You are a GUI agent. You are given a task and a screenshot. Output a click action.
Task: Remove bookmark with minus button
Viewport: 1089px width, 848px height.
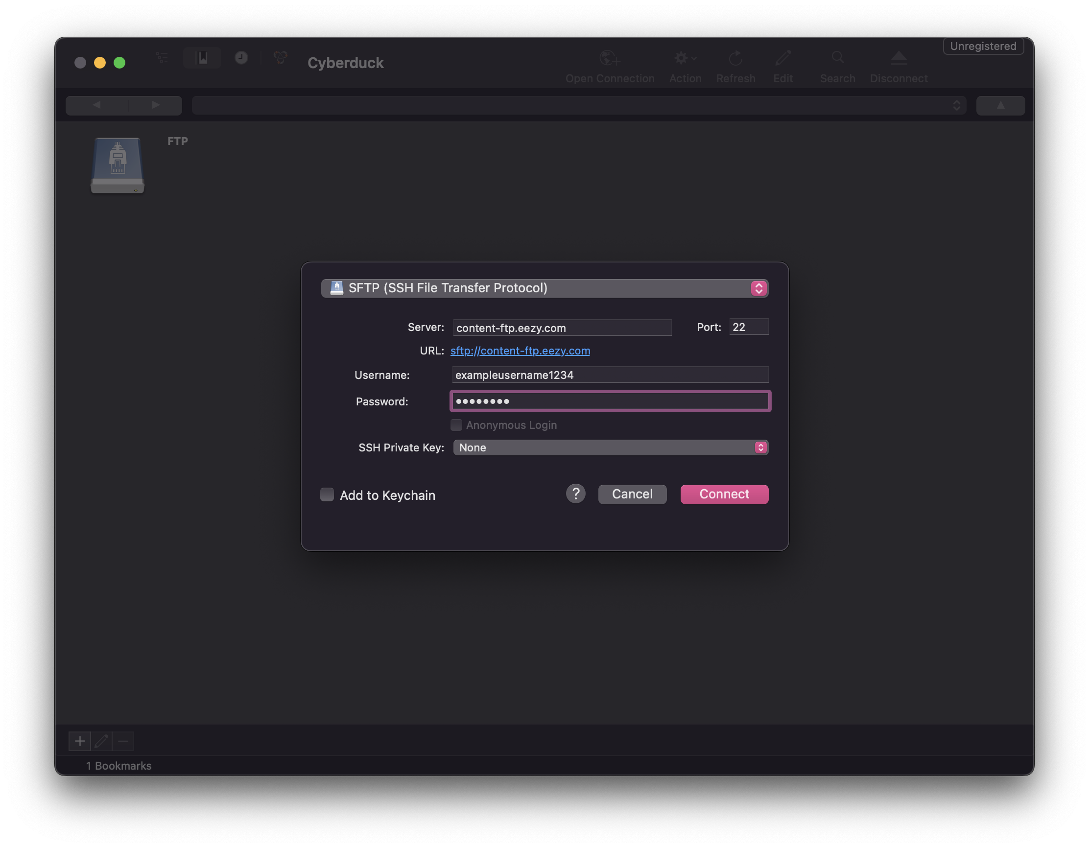123,741
